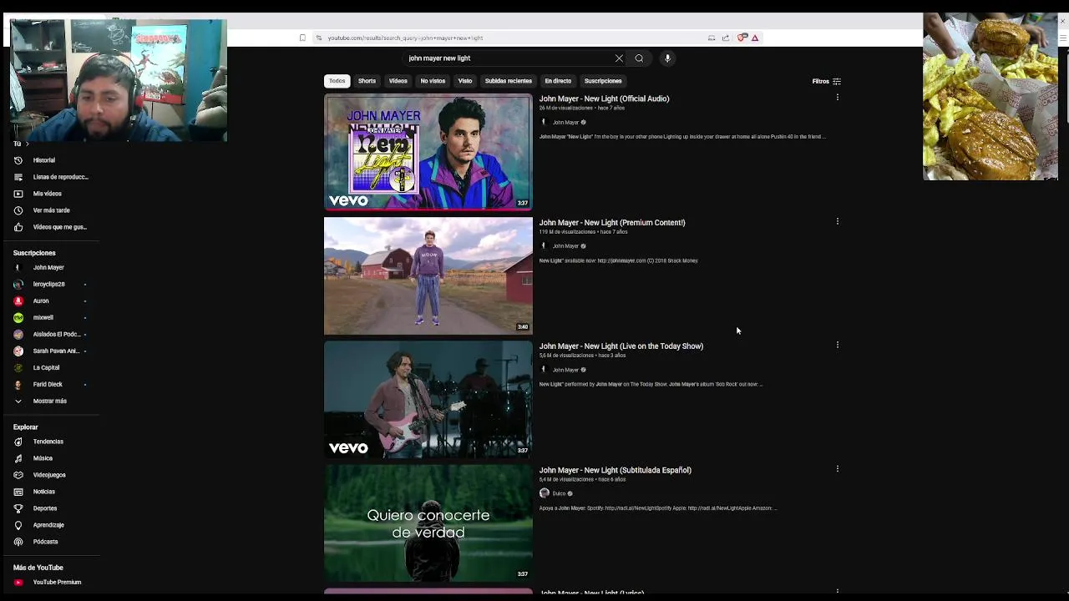
Task: Click the magnifier search button
Action: click(x=639, y=58)
